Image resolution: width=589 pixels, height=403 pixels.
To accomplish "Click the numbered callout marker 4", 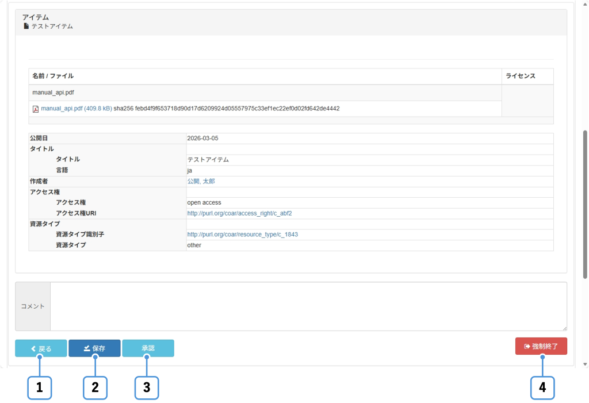I will tap(542, 387).
